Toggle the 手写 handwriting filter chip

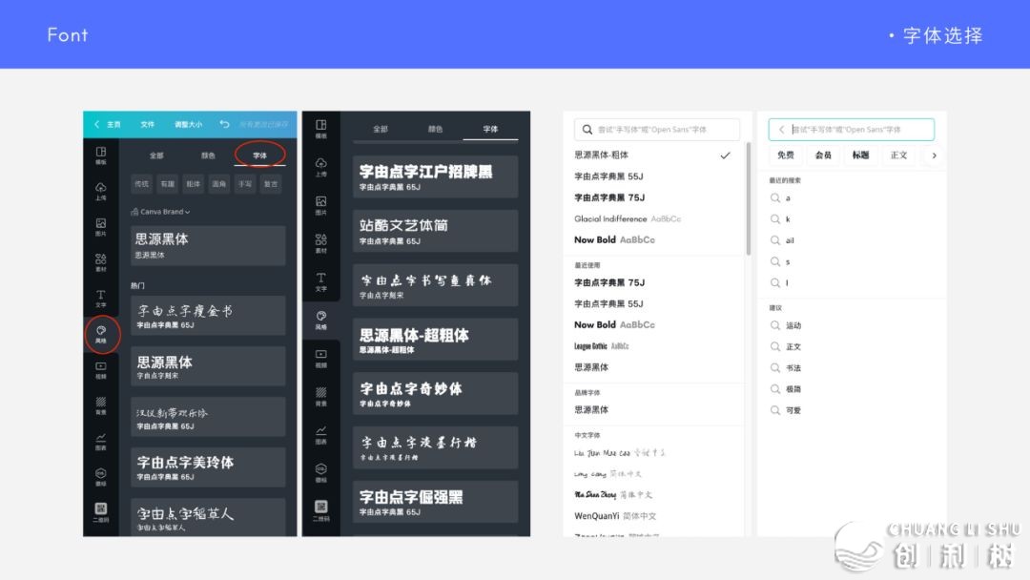click(x=245, y=184)
